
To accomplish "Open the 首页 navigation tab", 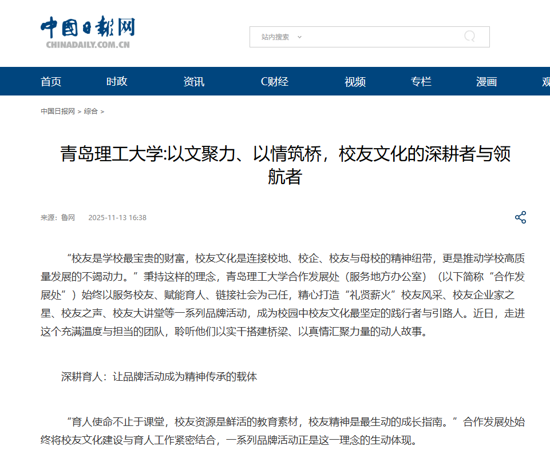I will pyautogui.click(x=51, y=82).
